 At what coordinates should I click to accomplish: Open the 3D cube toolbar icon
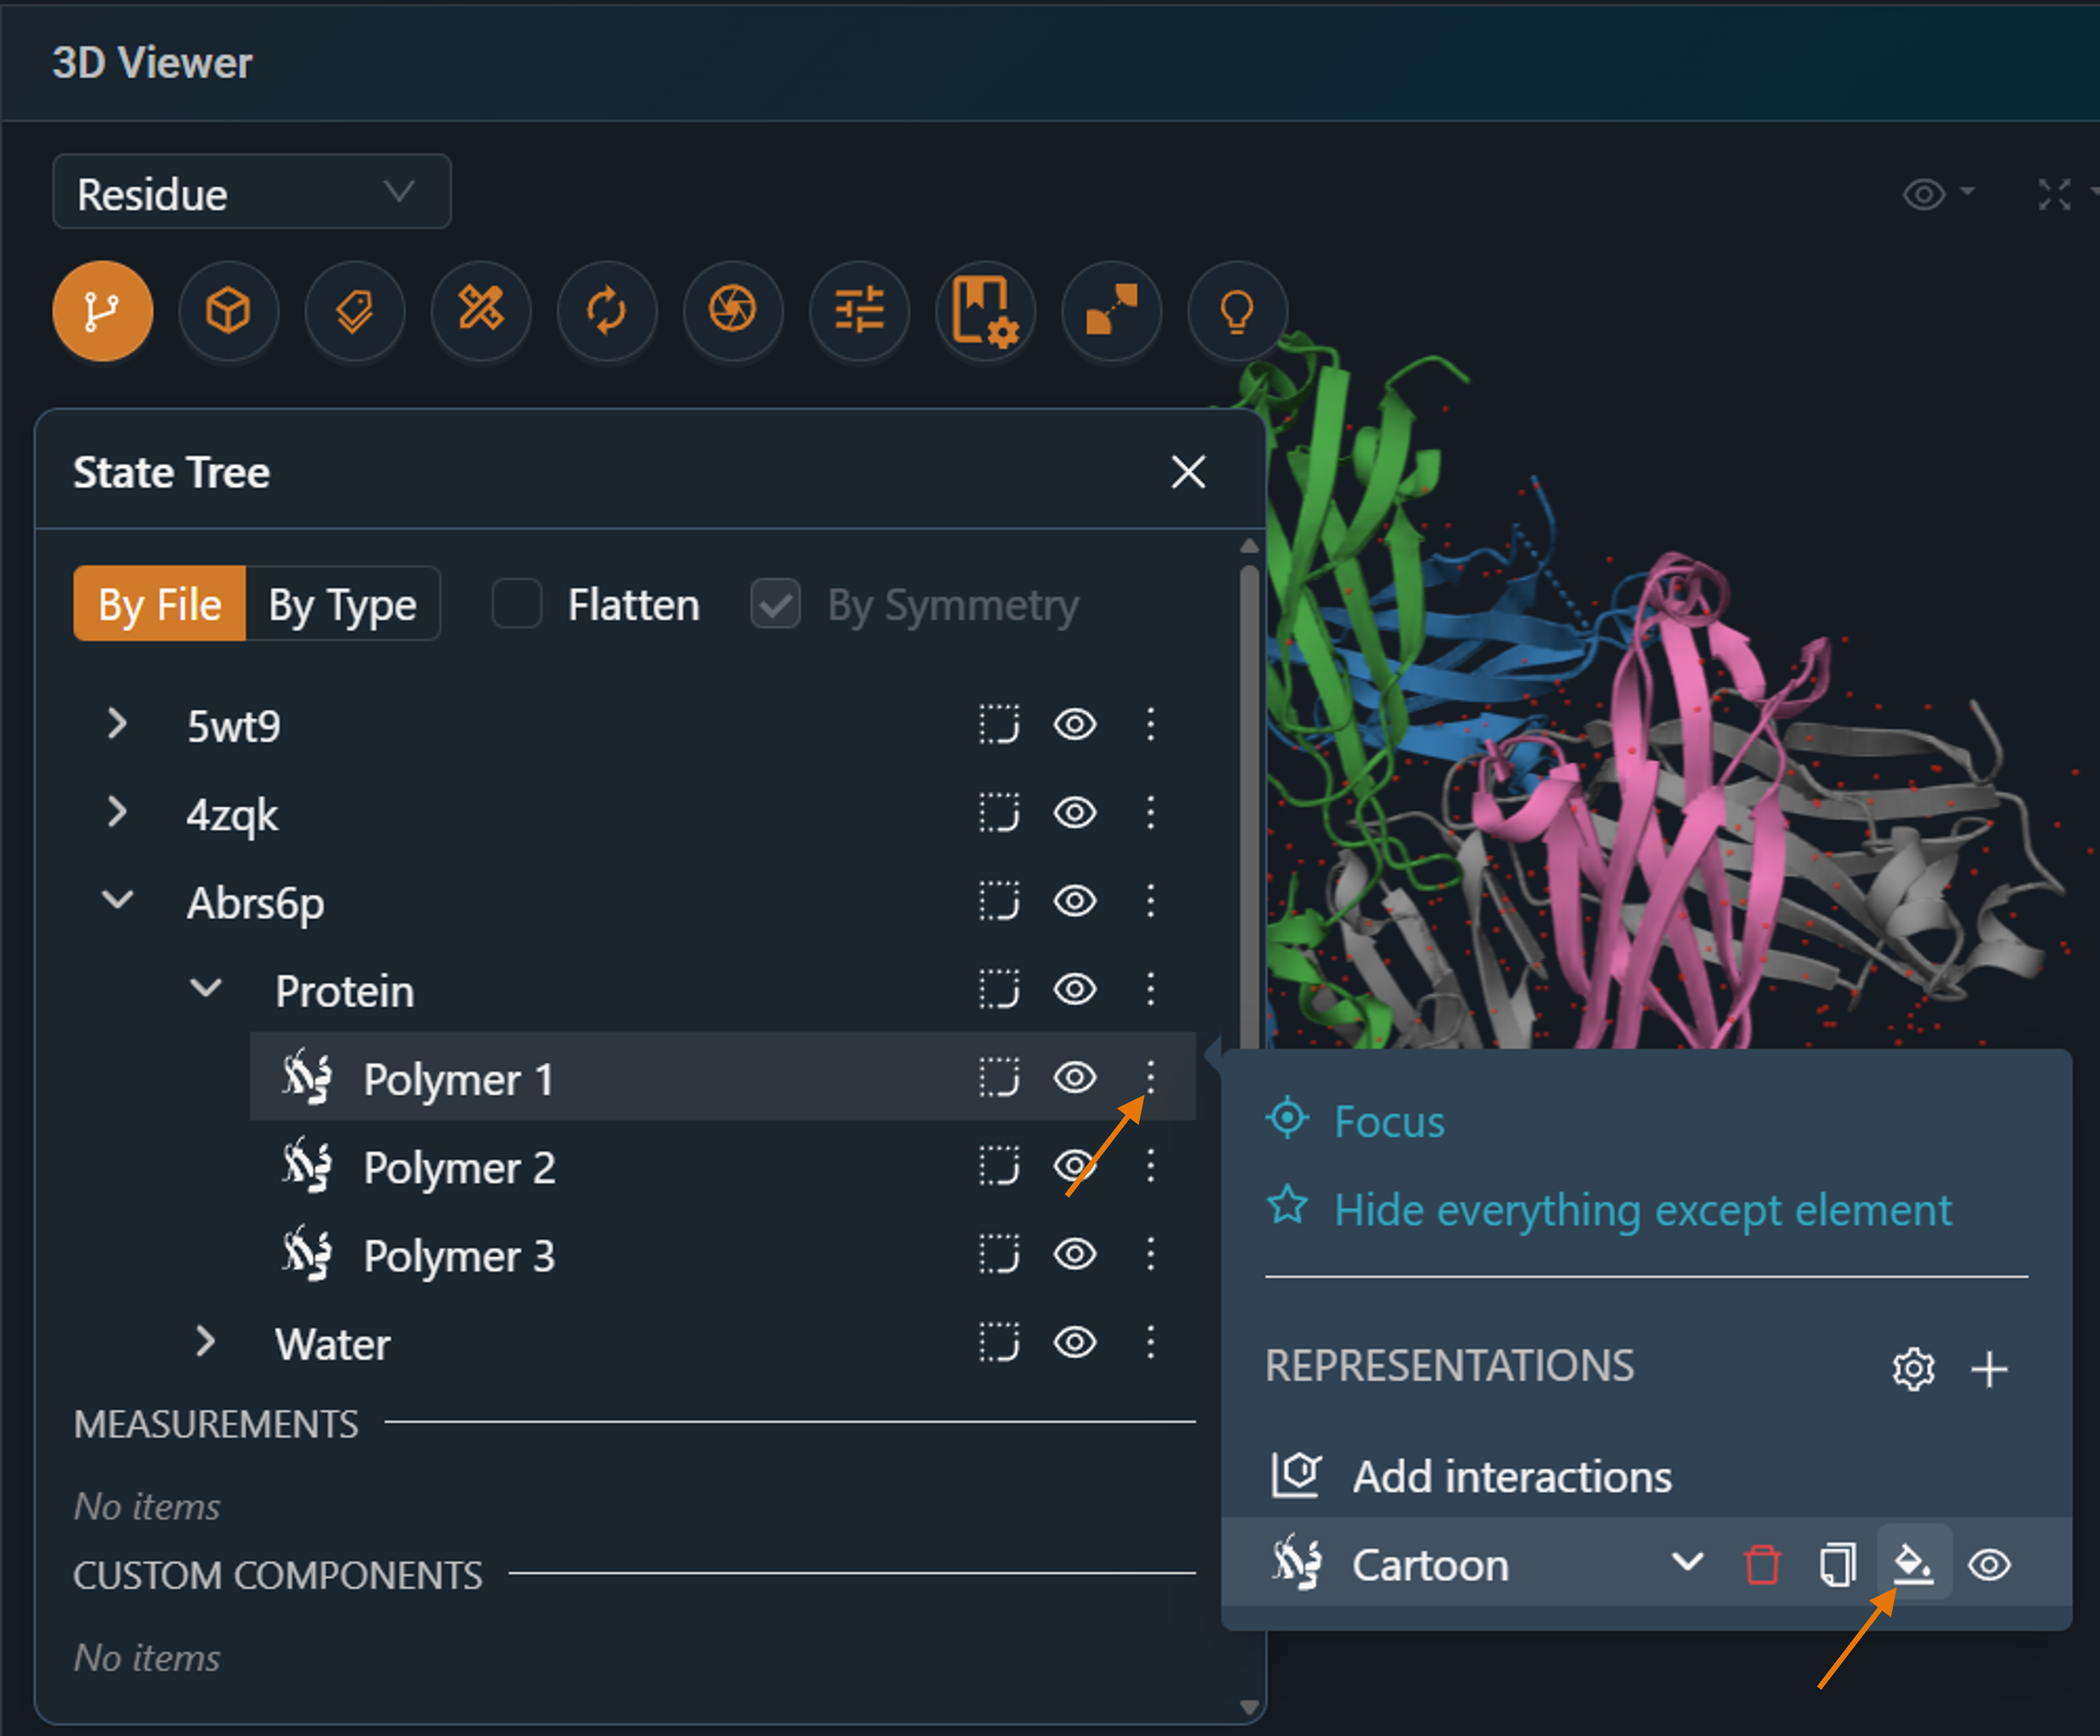click(x=228, y=311)
